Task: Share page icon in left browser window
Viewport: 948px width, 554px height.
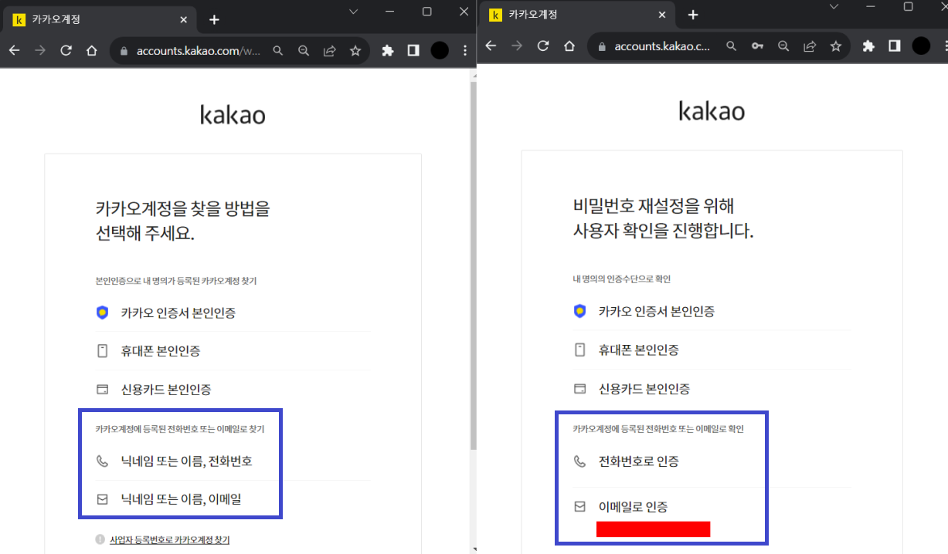Action: (329, 50)
